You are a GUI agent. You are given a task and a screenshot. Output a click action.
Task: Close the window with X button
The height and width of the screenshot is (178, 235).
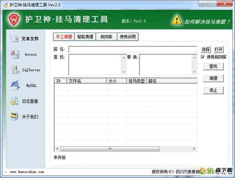(x=225, y=4)
